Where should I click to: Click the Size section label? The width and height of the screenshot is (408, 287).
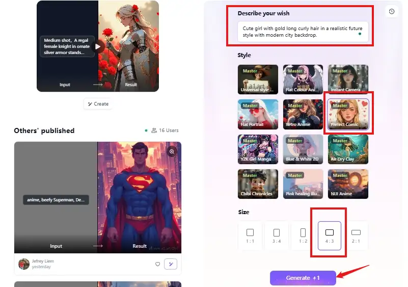(x=243, y=212)
